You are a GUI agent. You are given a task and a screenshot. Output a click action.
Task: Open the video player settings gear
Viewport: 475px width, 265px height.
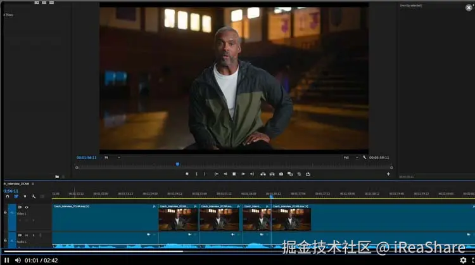[463, 260]
